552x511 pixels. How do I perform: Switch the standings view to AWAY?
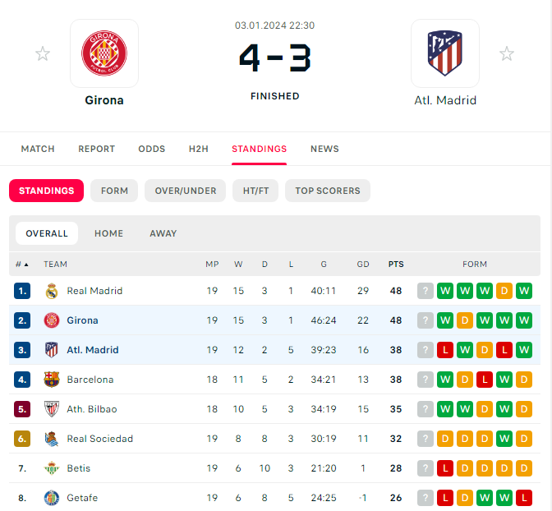click(x=163, y=233)
